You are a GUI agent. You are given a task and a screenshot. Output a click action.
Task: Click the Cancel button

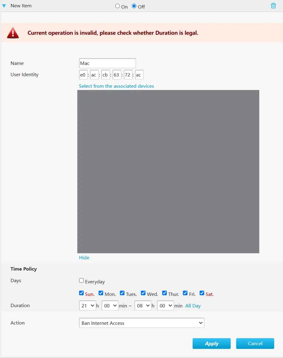point(255,343)
